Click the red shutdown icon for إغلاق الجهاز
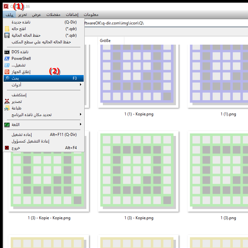The image size is (248, 248). [7, 72]
